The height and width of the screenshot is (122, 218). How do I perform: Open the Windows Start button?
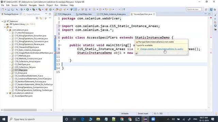(4, 119)
